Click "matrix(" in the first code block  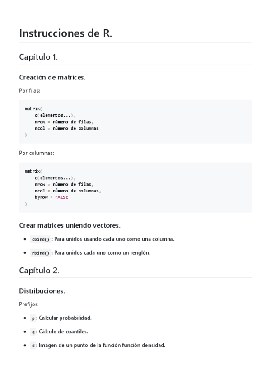(33, 108)
